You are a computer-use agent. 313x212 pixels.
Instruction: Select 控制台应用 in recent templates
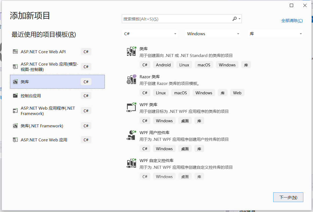(x=57, y=96)
